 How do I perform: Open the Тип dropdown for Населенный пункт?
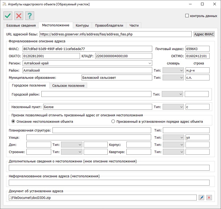click(x=173, y=107)
